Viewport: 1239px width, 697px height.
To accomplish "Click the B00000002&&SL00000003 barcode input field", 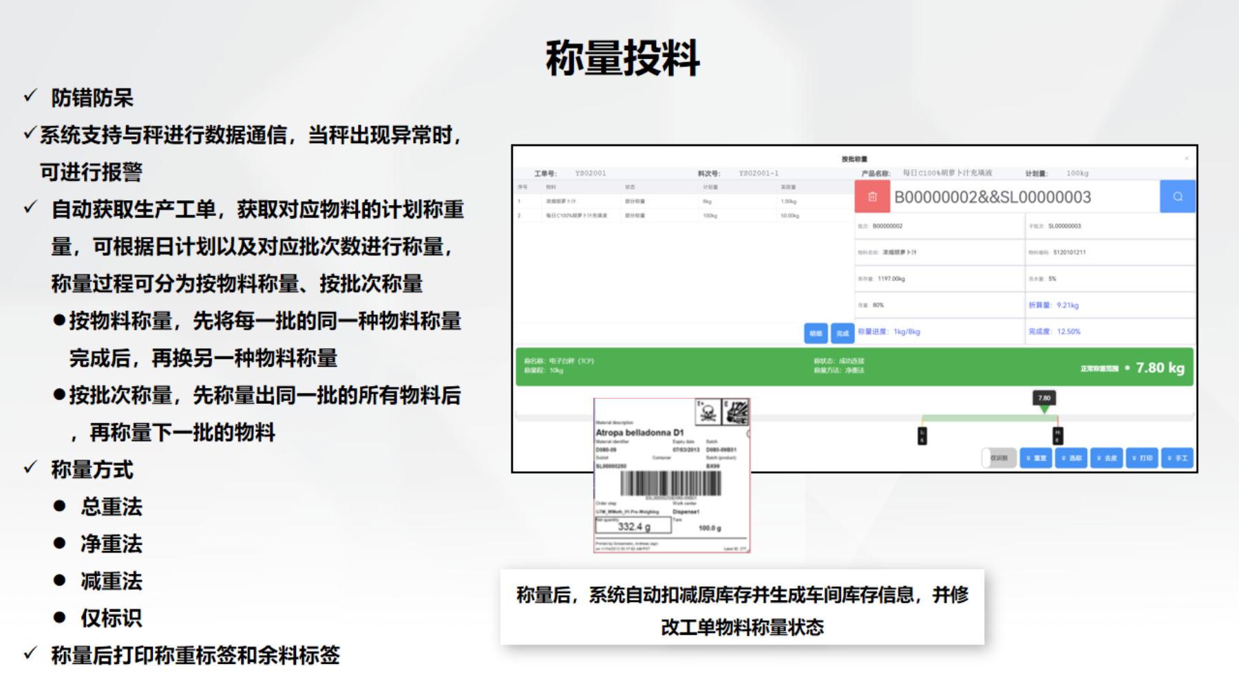I will (1024, 197).
